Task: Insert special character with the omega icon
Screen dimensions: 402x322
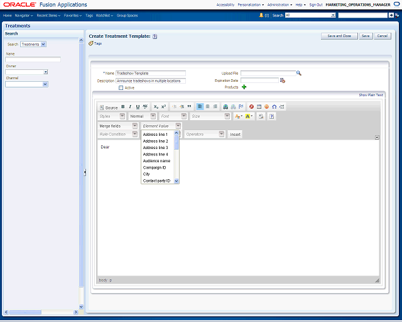Action: pyautogui.click(x=274, y=107)
